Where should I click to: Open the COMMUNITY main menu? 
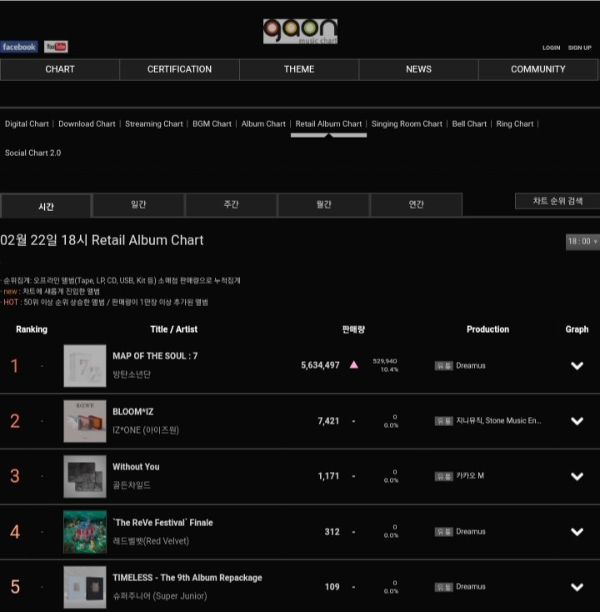538,69
